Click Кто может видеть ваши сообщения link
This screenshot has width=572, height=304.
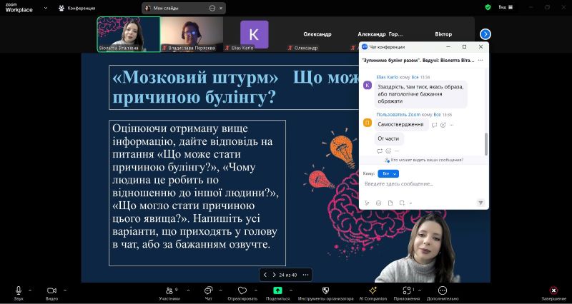424,160
